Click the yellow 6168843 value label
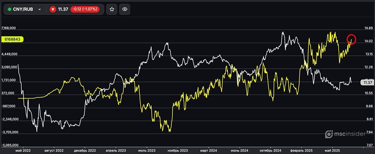 (12, 39)
